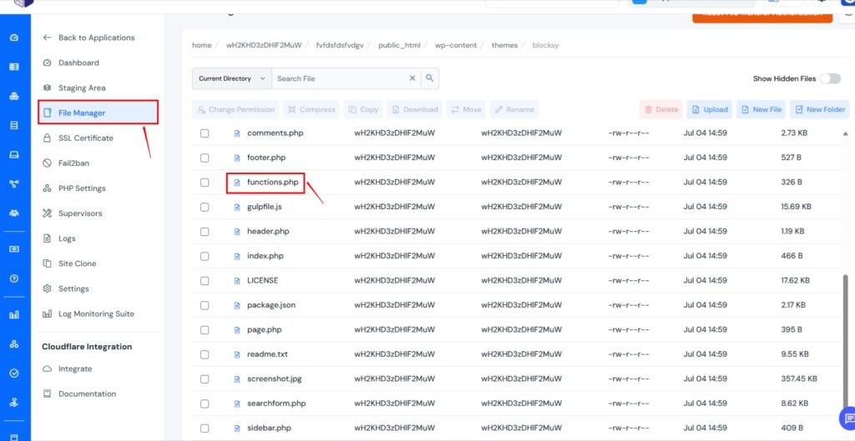Image resolution: width=855 pixels, height=441 pixels.
Task: Click the help question-mark icon in blue rail
Action: (x=15, y=278)
